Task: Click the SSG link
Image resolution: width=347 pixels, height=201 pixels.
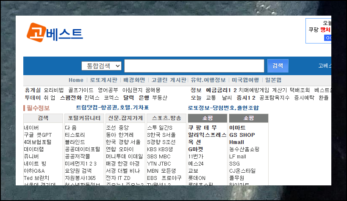Action: coord(235,163)
